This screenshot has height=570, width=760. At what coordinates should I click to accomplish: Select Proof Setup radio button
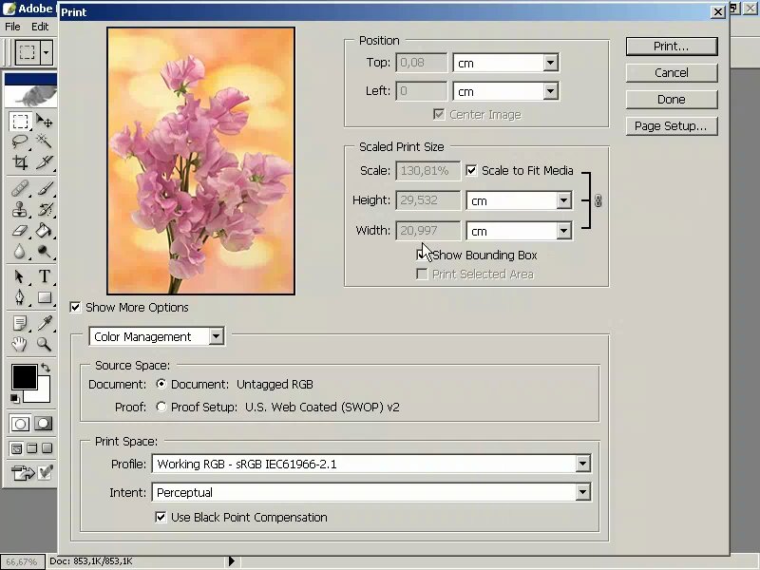(x=161, y=407)
